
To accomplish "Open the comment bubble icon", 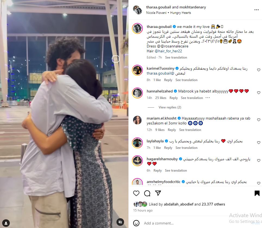I will tap(147, 193).
